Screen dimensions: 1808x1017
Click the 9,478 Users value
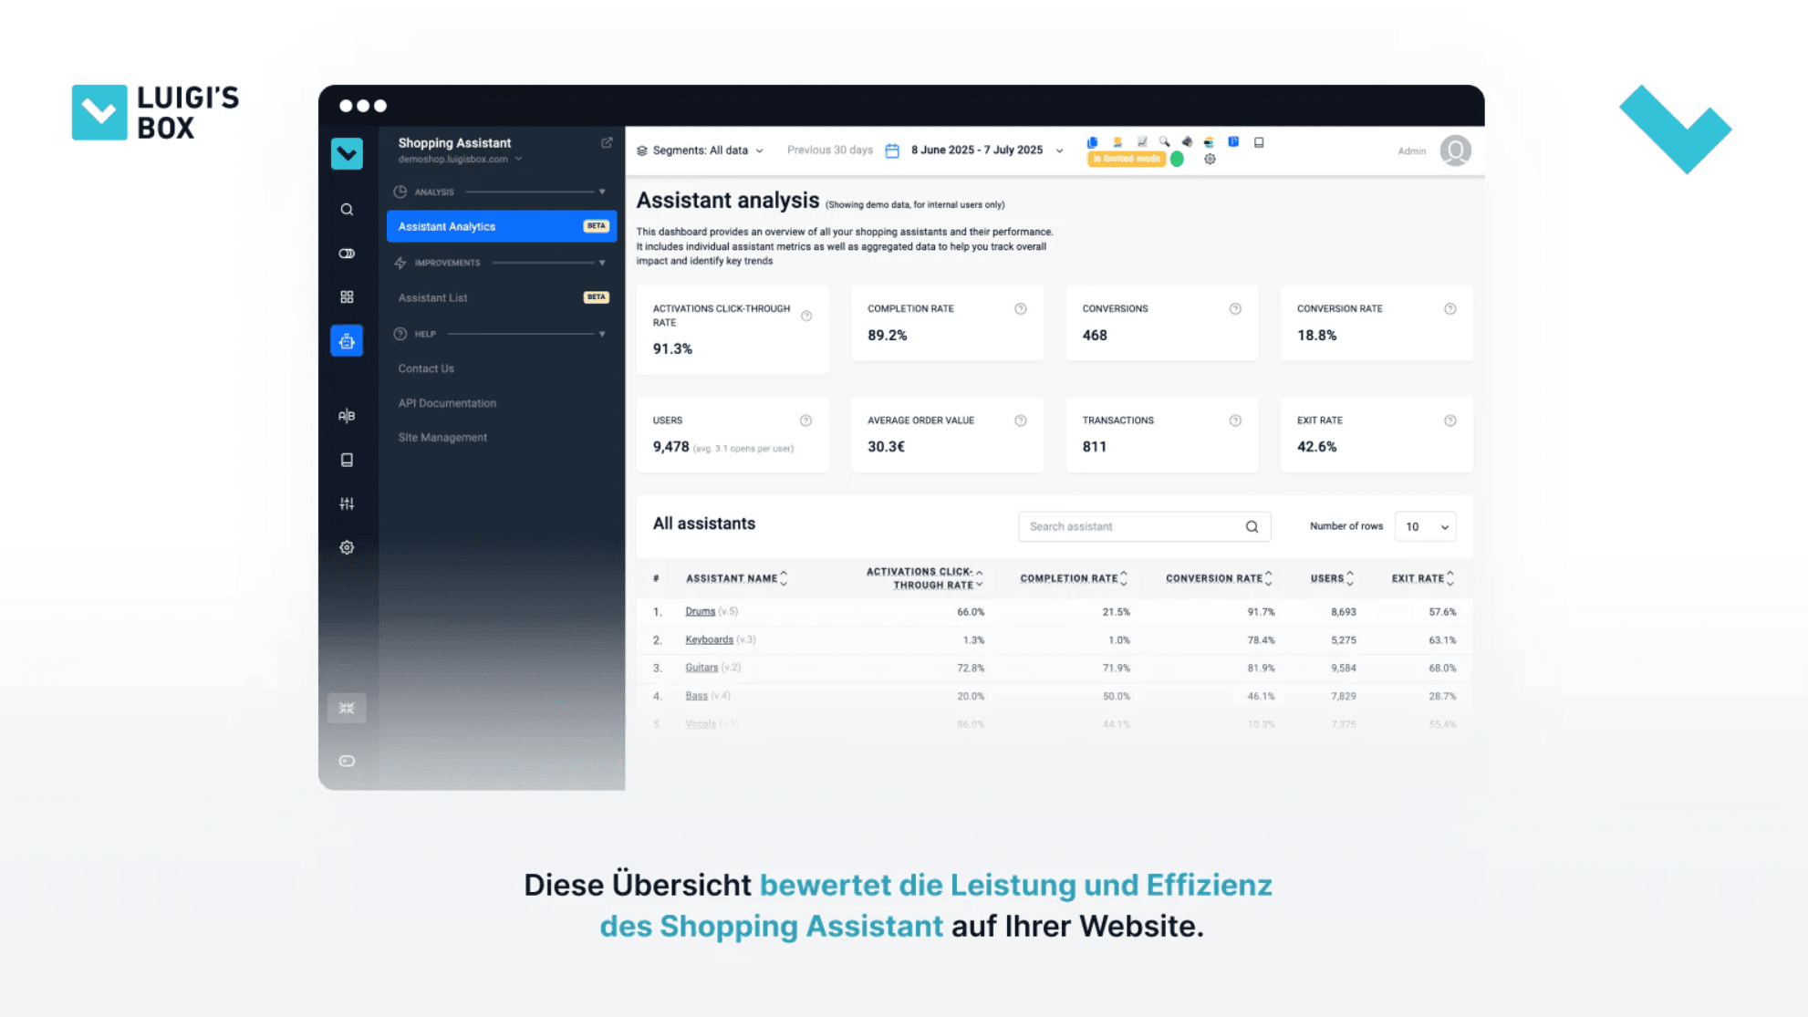coord(670,447)
